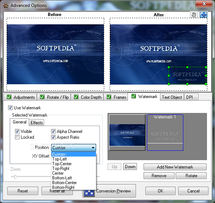215x203 pixels.
Task: Click the top-center handle of watermark box
Action: [x=187, y=67]
